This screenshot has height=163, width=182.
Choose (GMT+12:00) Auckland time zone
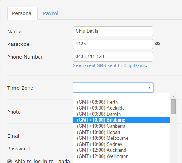click(x=122, y=150)
